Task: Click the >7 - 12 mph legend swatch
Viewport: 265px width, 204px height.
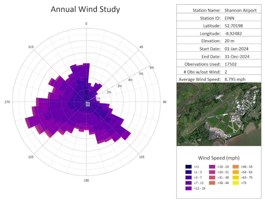Action: pyautogui.click(x=188, y=183)
